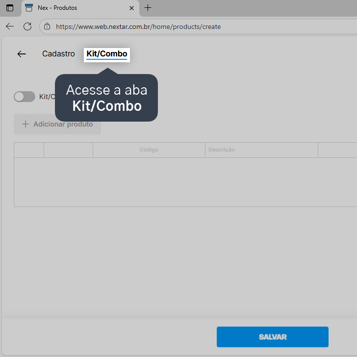This screenshot has height=357, width=357.
Task: Click Adicionar produto button
Action: point(57,124)
